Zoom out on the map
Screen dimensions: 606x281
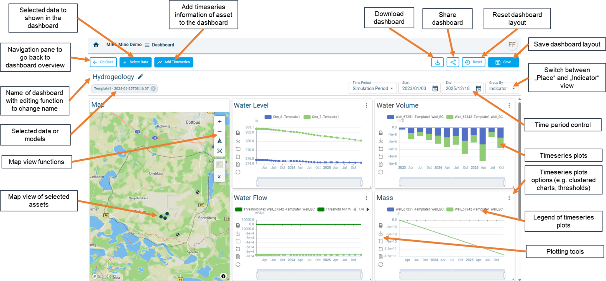[x=220, y=131]
